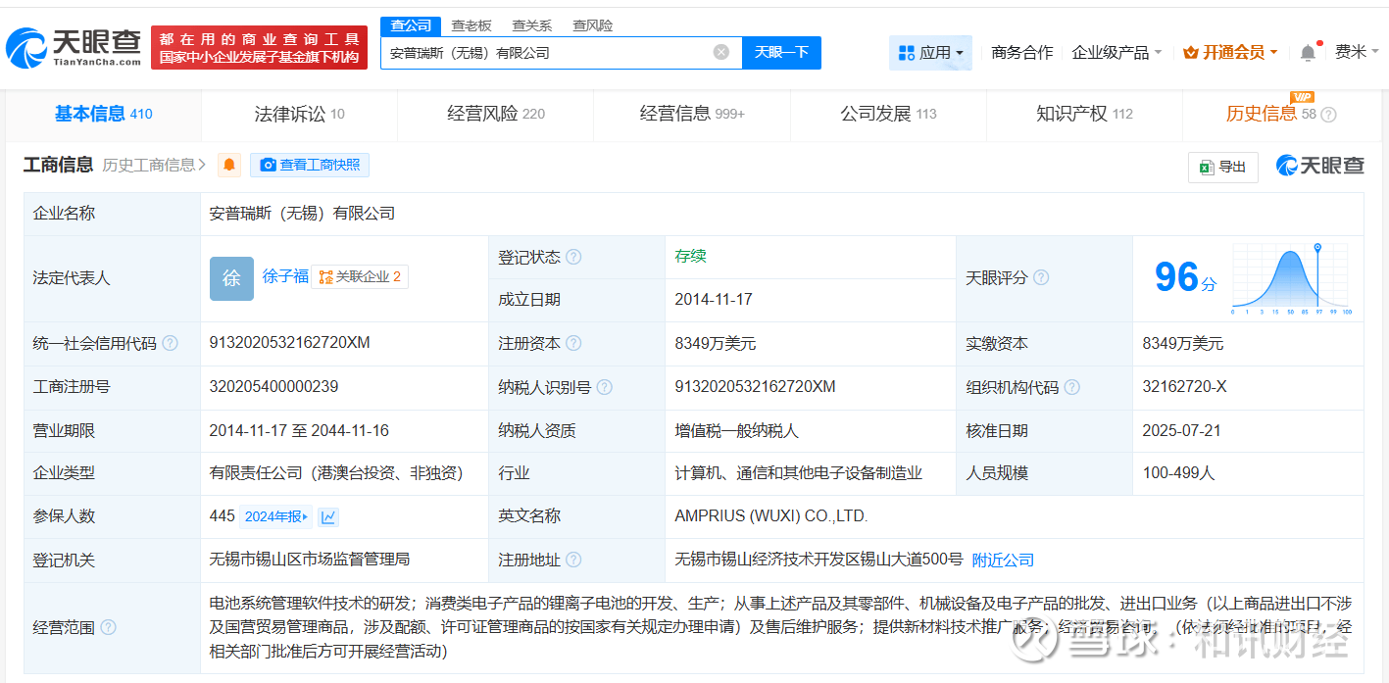Click the 徐 avatar of the legal representative
Image resolution: width=1389 pixels, height=683 pixels.
click(x=231, y=278)
